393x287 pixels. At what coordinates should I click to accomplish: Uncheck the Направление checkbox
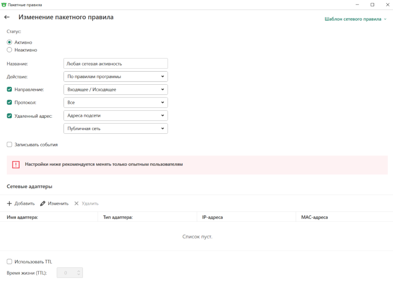9,89
